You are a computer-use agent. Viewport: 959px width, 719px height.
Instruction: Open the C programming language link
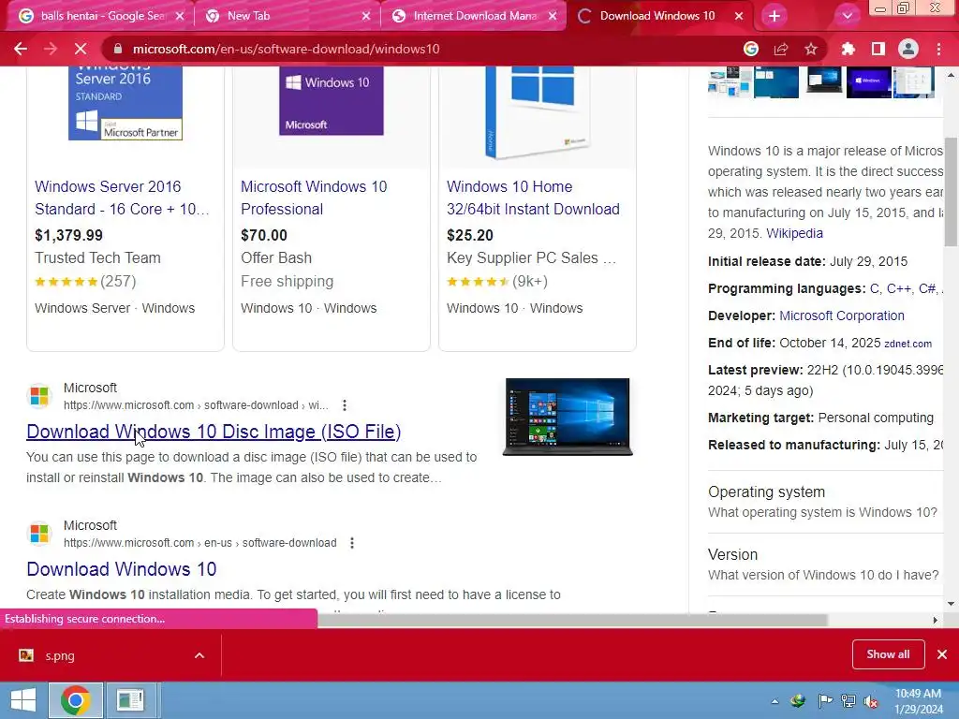[875, 288]
